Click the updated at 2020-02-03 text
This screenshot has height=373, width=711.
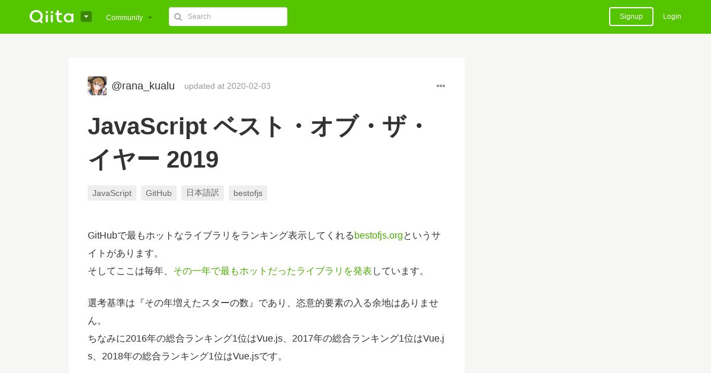click(228, 86)
